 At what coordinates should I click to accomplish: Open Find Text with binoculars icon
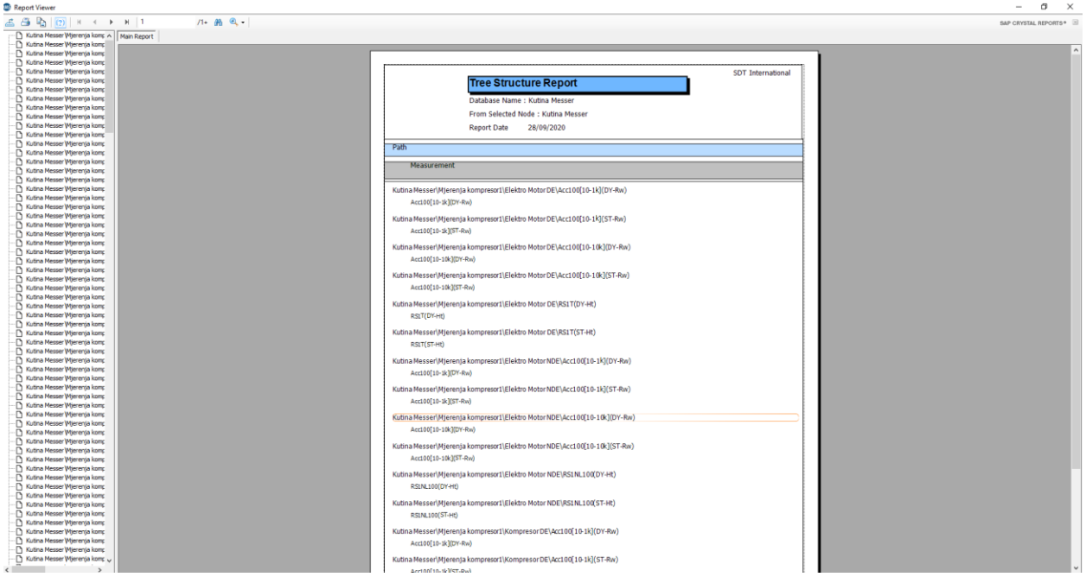(x=217, y=21)
